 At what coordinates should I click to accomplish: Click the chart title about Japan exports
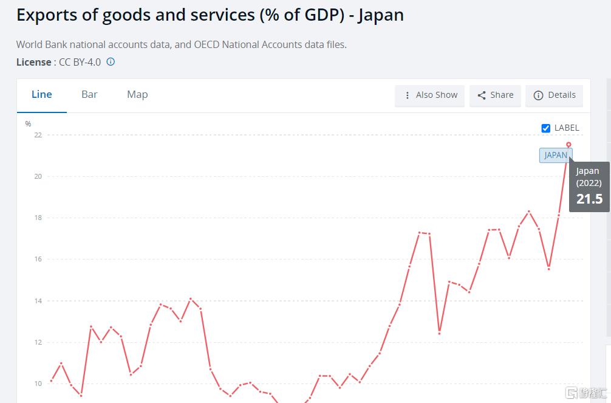(x=210, y=15)
